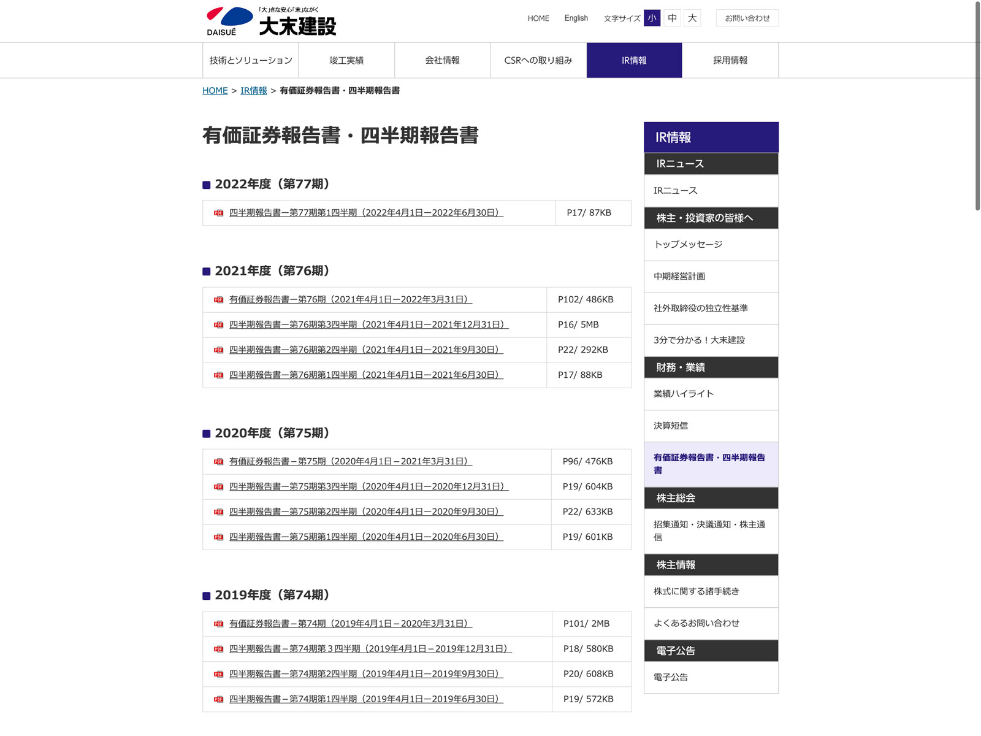Open the 技術とソリューション menu
The height and width of the screenshot is (736, 981).
tap(251, 60)
